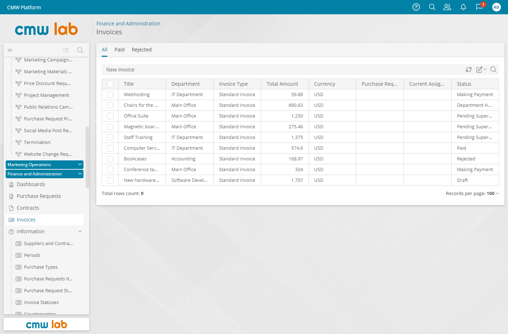The width and height of the screenshot is (508, 334).
Task: Check the Conference ta... row checkbox
Action: (x=110, y=170)
